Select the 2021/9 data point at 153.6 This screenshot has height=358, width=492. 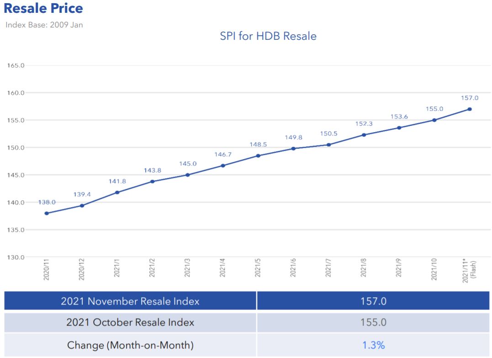399,128
